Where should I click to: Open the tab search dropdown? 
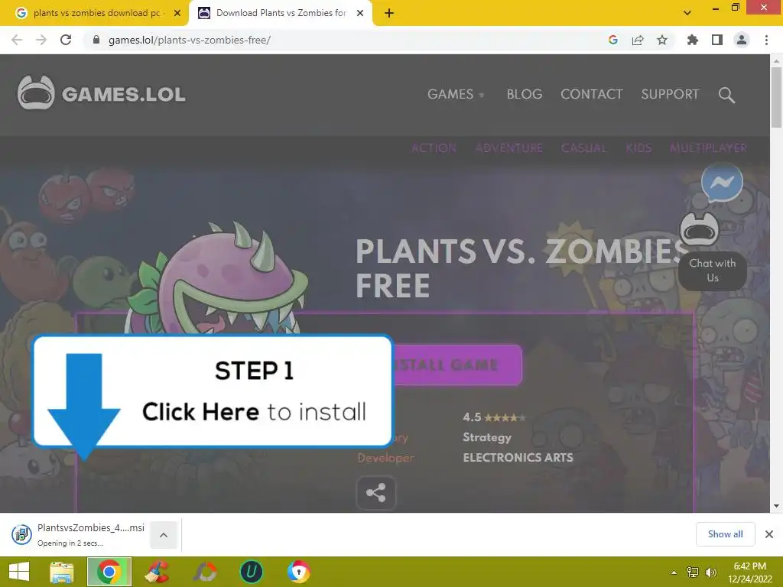coord(687,13)
